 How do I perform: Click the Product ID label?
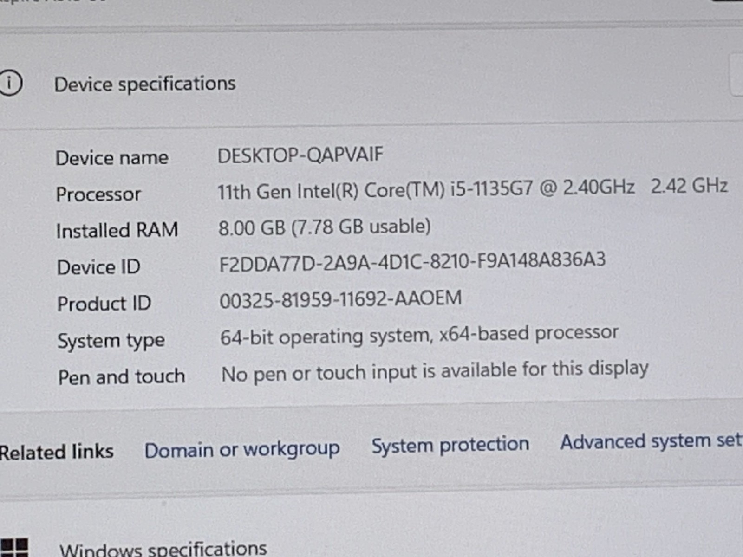coord(104,304)
